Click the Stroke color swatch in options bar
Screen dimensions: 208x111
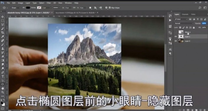pos(39,8)
